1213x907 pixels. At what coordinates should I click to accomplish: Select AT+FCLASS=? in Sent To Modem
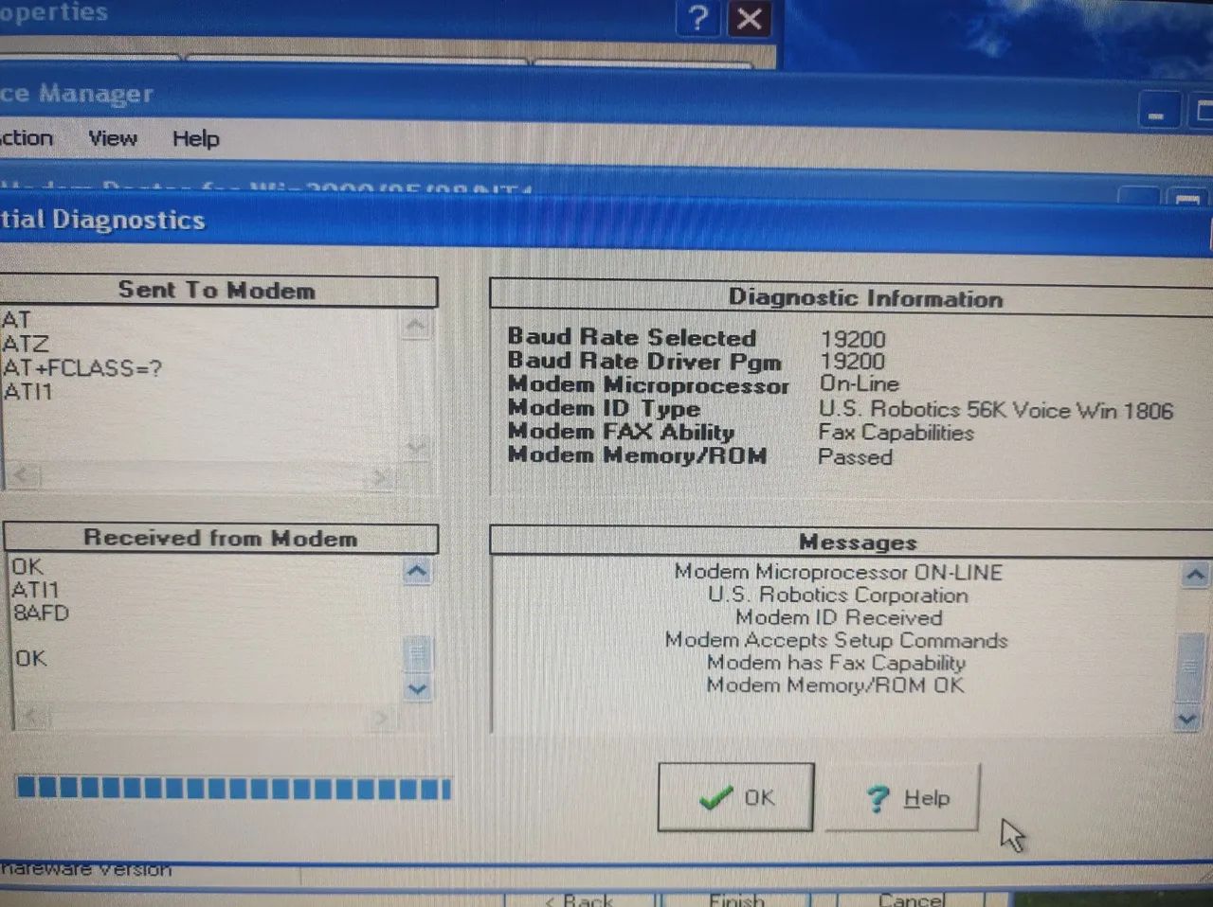(82, 367)
